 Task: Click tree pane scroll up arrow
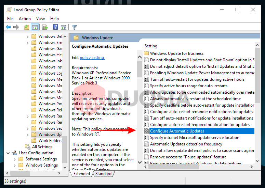pyautogui.click(x=65, y=36)
